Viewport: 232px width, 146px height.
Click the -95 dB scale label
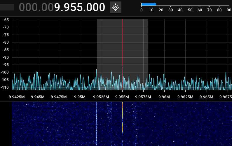pos(6,65)
